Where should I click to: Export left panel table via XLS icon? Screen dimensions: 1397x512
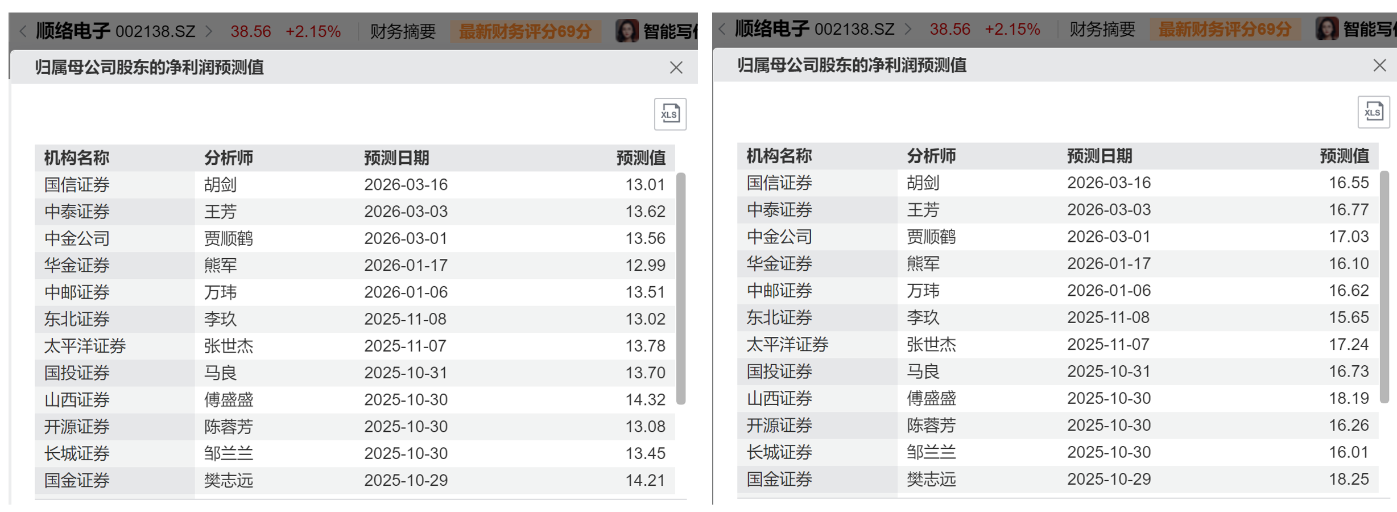coord(670,114)
